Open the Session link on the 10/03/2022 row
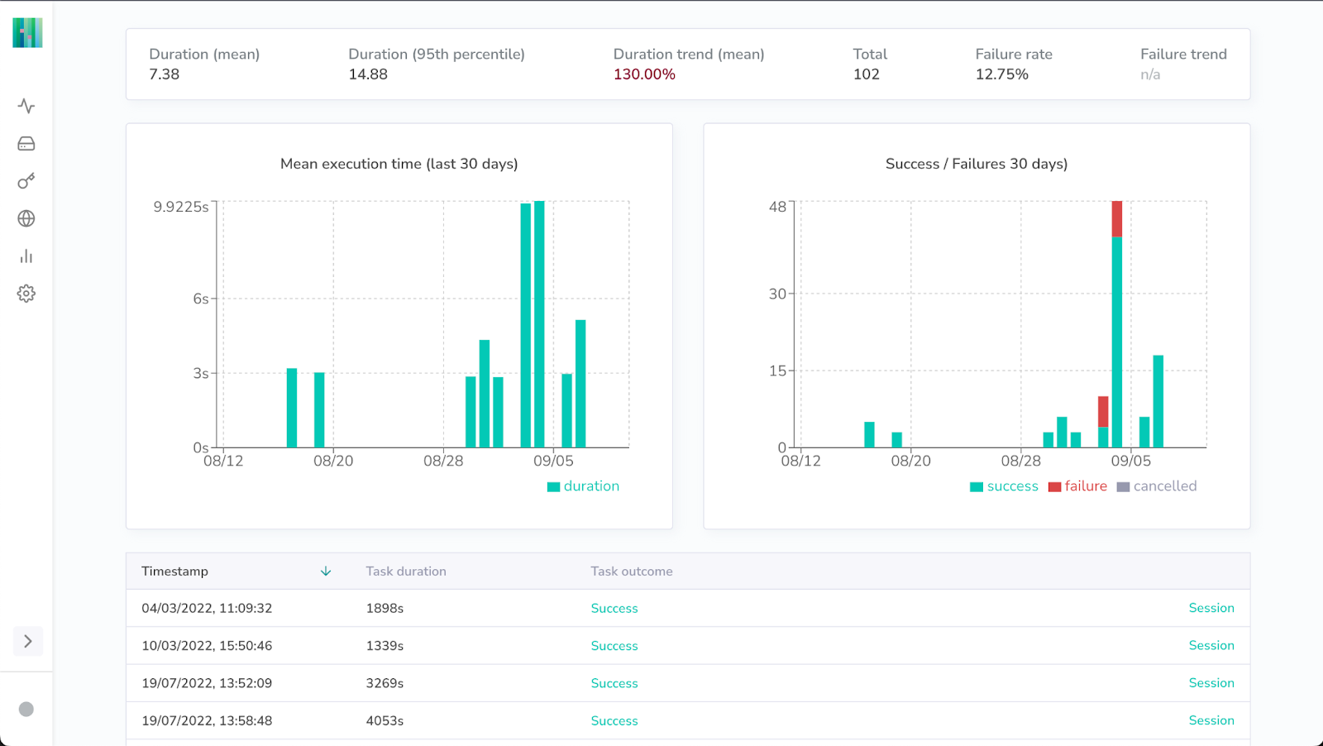The image size is (1323, 746). click(x=1211, y=645)
